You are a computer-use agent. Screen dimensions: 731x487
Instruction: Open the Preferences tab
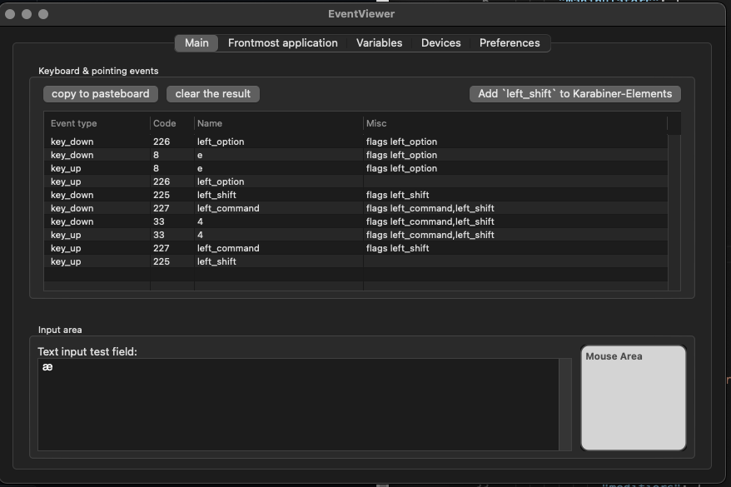(509, 42)
